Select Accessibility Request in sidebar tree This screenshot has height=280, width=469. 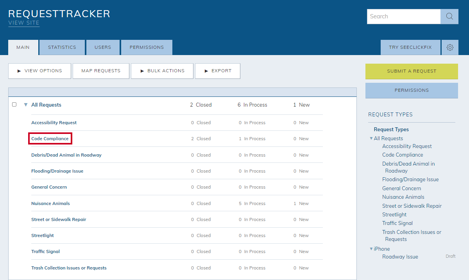click(407, 146)
